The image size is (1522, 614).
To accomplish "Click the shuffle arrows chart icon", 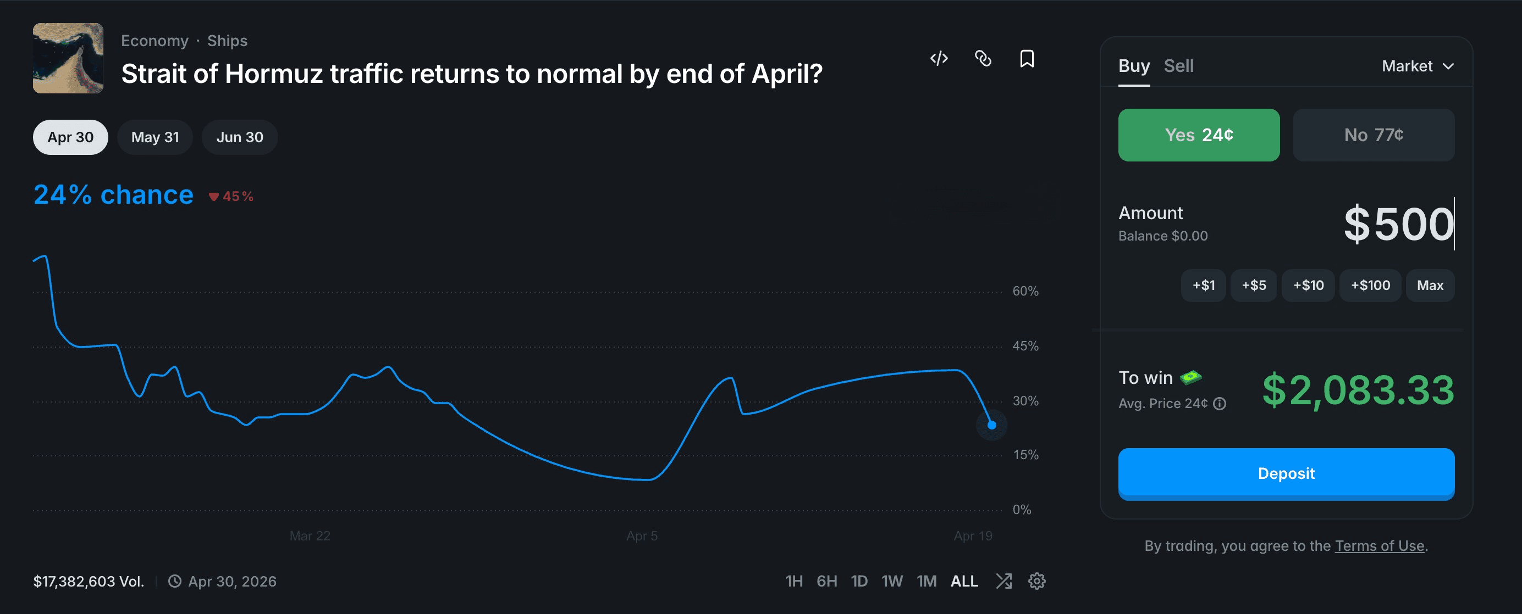I will [x=1004, y=581].
